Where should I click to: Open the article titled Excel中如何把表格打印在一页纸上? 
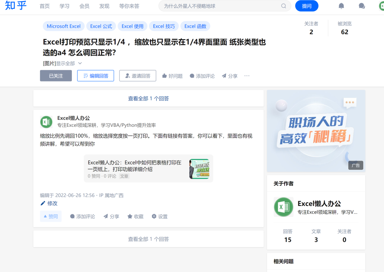tap(134, 166)
